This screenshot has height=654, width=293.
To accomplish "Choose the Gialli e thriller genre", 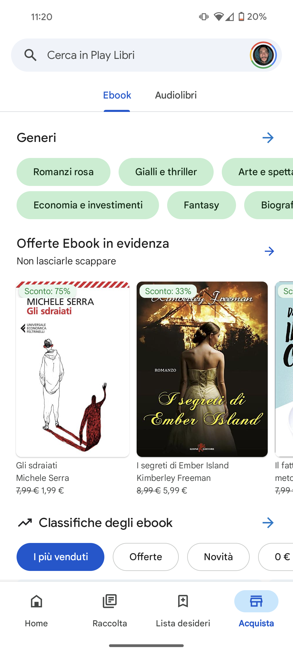I will pos(166,172).
